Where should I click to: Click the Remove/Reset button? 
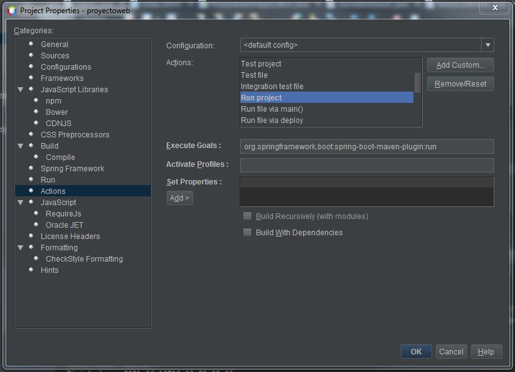(x=460, y=83)
